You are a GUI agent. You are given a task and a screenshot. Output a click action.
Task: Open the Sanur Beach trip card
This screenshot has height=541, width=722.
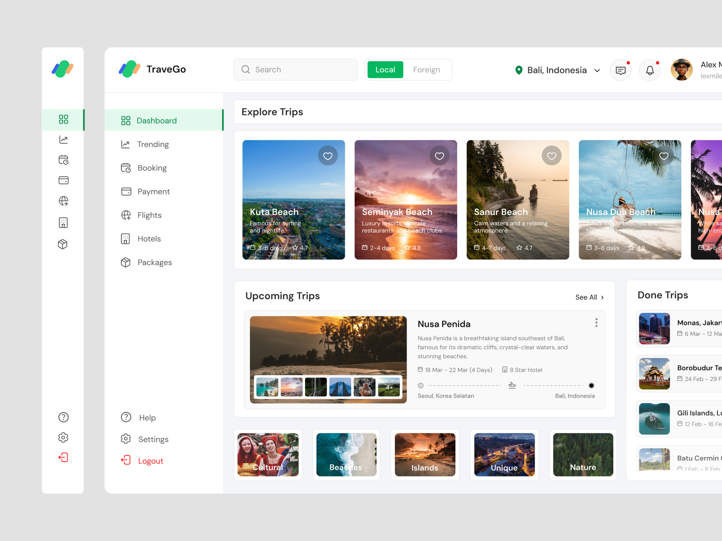[518, 200]
